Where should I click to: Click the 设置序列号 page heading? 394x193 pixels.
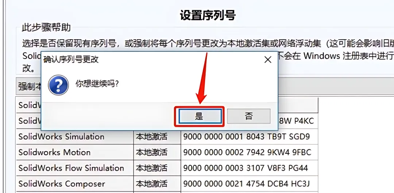pos(208,16)
